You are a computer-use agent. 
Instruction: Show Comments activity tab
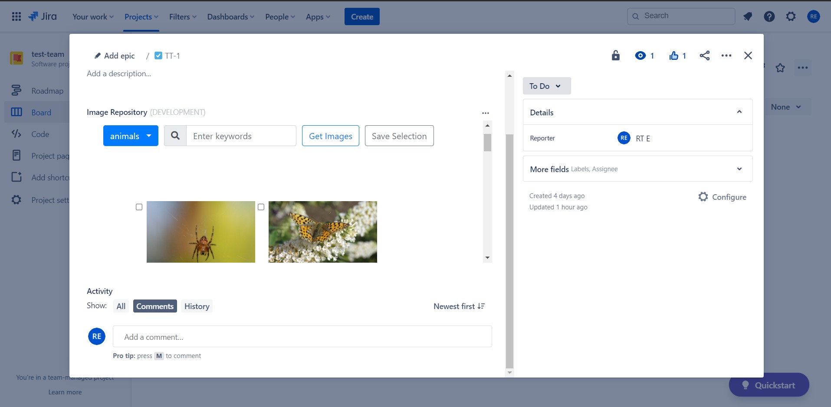(x=155, y=306)
